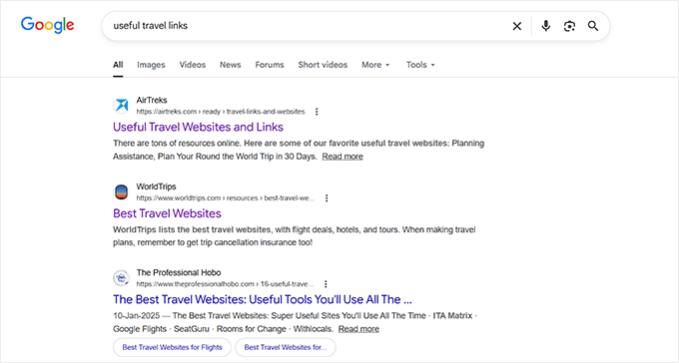679x363 pixels.
Task: Open 'The Best Travel Websites: Useful Tools' result
Action: tap(263, 300)
